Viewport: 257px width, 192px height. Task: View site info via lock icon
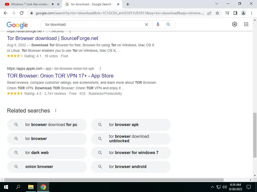point(32,13)
